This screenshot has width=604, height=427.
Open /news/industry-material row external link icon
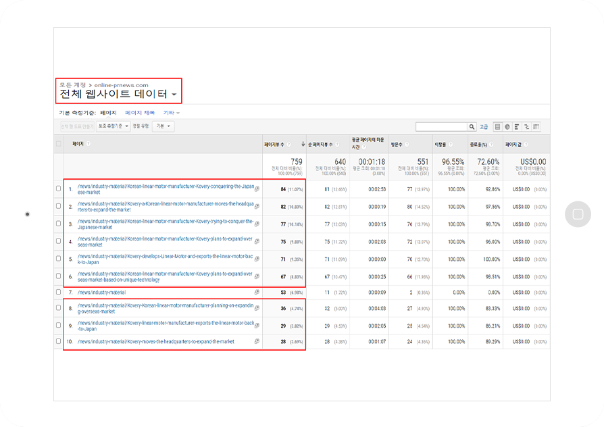[x=257, y=292]
